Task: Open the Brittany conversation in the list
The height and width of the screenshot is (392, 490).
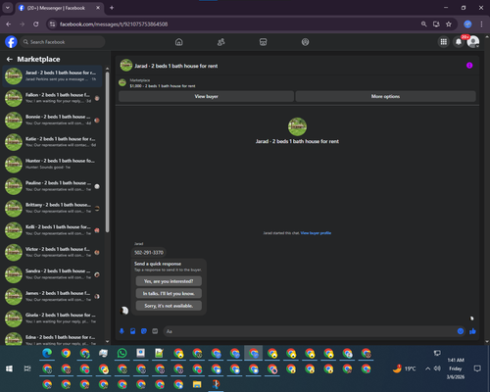Action: [52, 208]
